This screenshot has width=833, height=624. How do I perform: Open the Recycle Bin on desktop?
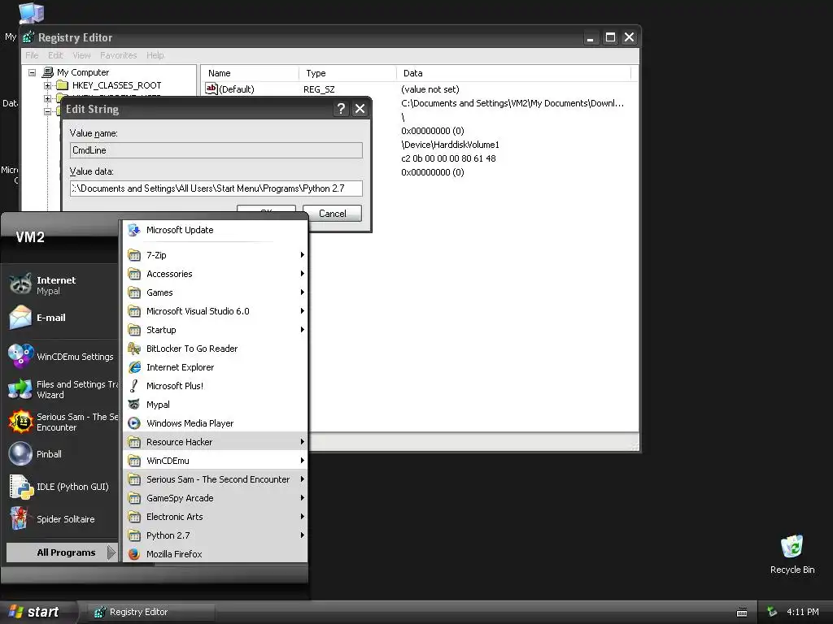(792, 554)
